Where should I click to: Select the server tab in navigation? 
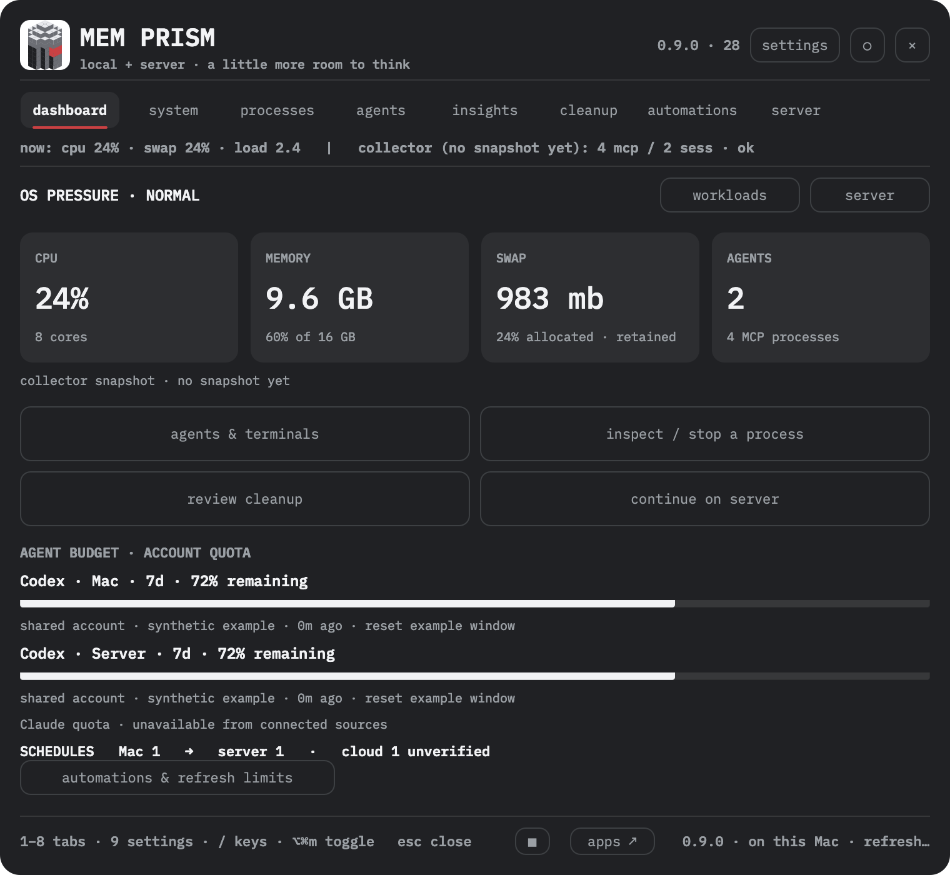click(796, 111)
